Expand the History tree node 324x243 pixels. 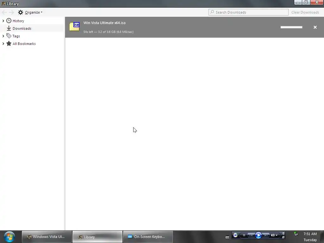pyautogui.click(x=3, y=21)
